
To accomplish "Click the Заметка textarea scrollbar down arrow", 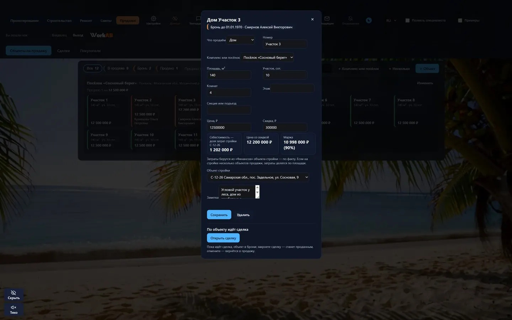I will (x=257, y=192).
